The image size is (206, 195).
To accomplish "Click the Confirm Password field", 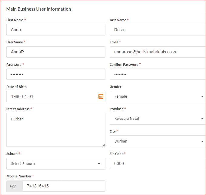I will tap(158, 74).
